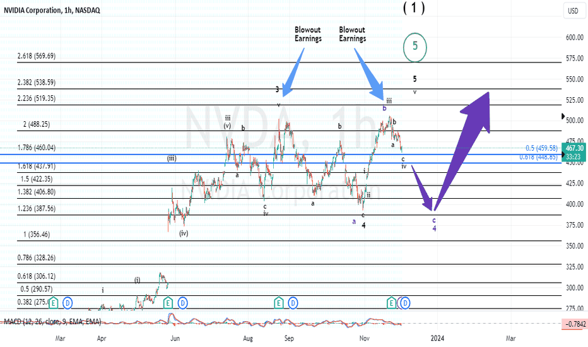The image size is (588, 347).
Task: Select the 2 (488.25) Fibonacci label
Action: [37, 124]
